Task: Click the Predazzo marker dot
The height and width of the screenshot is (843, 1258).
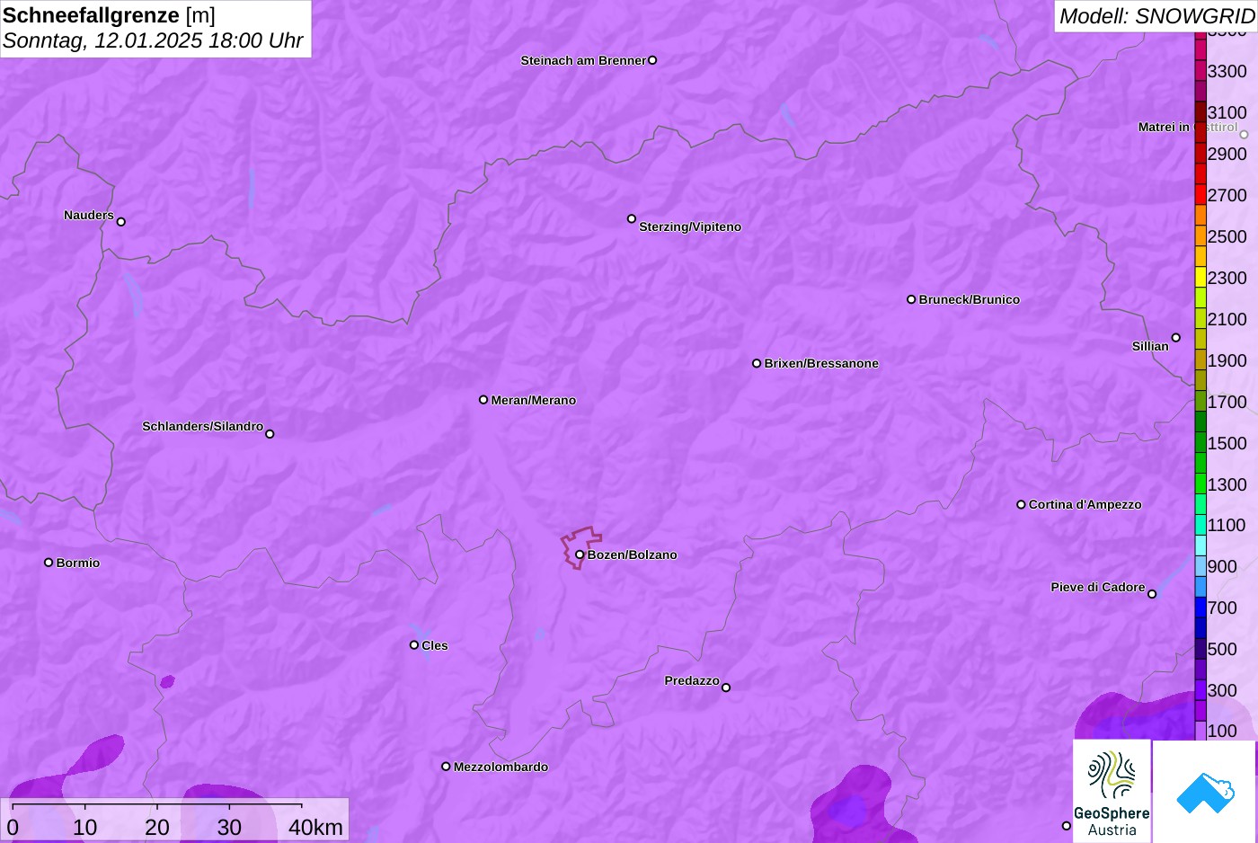Action: point(726,688)
